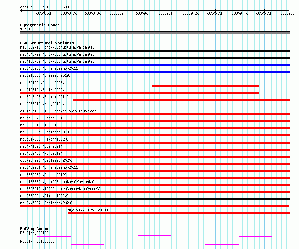Select variant label nsv4389436 (Wong2019)
Viewport: 299px width, 249px height.
(41, 153)
